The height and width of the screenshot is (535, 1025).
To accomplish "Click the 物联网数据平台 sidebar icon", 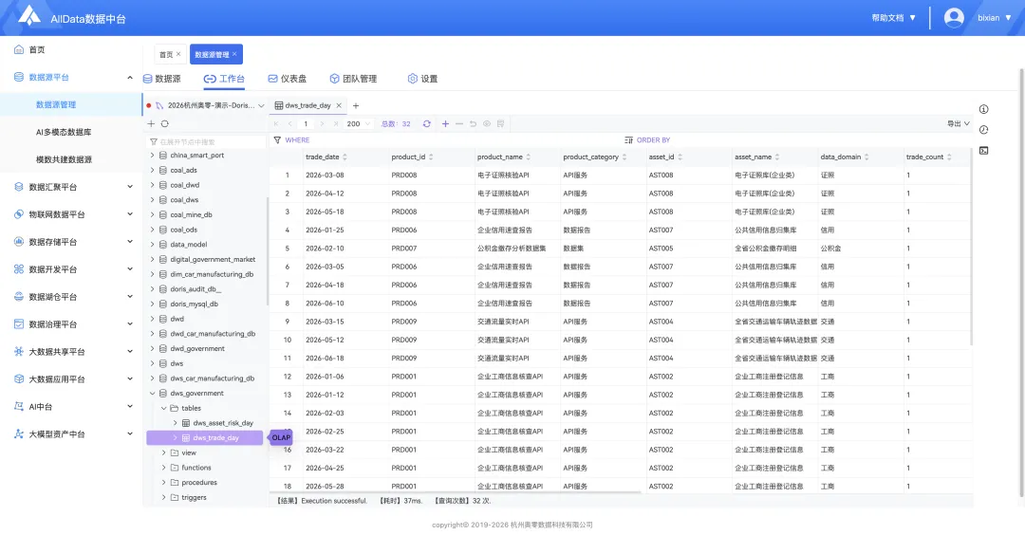I will [x=19, y=214].
